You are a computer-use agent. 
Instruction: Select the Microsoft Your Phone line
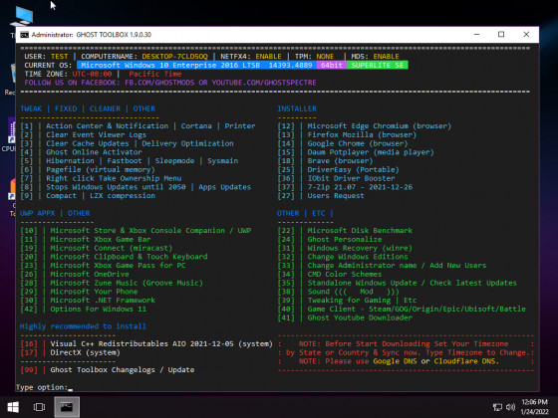click(79, 292)
